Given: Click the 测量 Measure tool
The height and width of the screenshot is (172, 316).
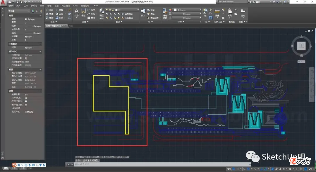Looking at the screenshot, I should [x=217, y=13].
